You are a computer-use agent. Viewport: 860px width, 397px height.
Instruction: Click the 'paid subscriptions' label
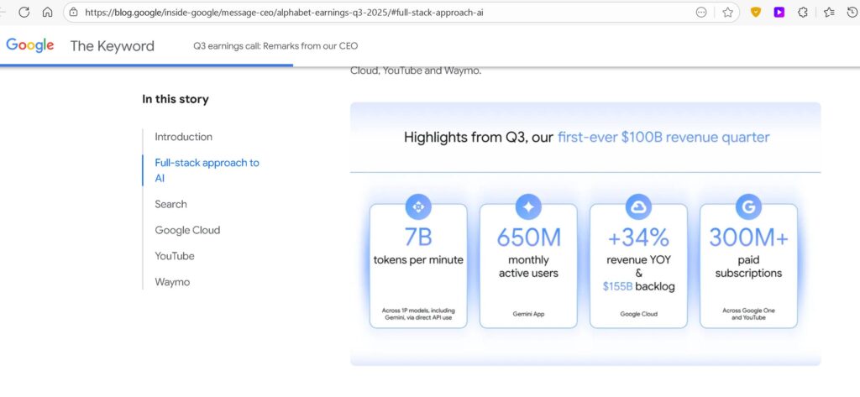[x=748, y=267]
